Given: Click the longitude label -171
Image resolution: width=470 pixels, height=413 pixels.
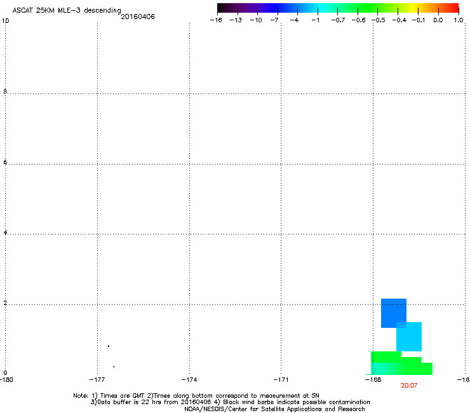Looking at the screenshot, I should point(281,380).
